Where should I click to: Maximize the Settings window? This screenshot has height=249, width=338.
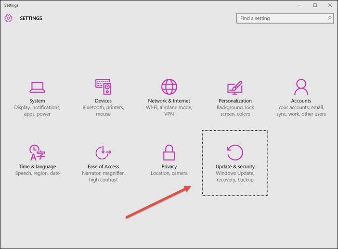point(315,5)
